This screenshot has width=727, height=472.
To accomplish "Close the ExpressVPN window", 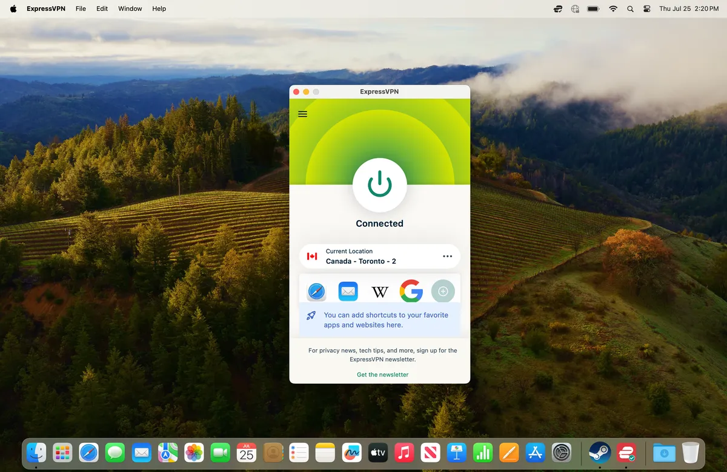I will (x=297, y=92).
